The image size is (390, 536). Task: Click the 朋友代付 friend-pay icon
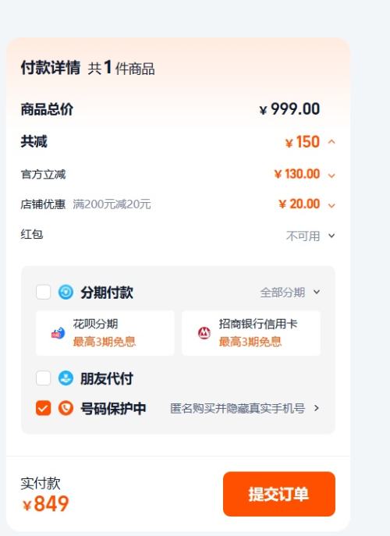66,378
